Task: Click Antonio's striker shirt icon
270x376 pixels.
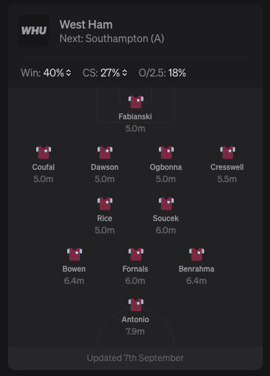Action: 136,305
